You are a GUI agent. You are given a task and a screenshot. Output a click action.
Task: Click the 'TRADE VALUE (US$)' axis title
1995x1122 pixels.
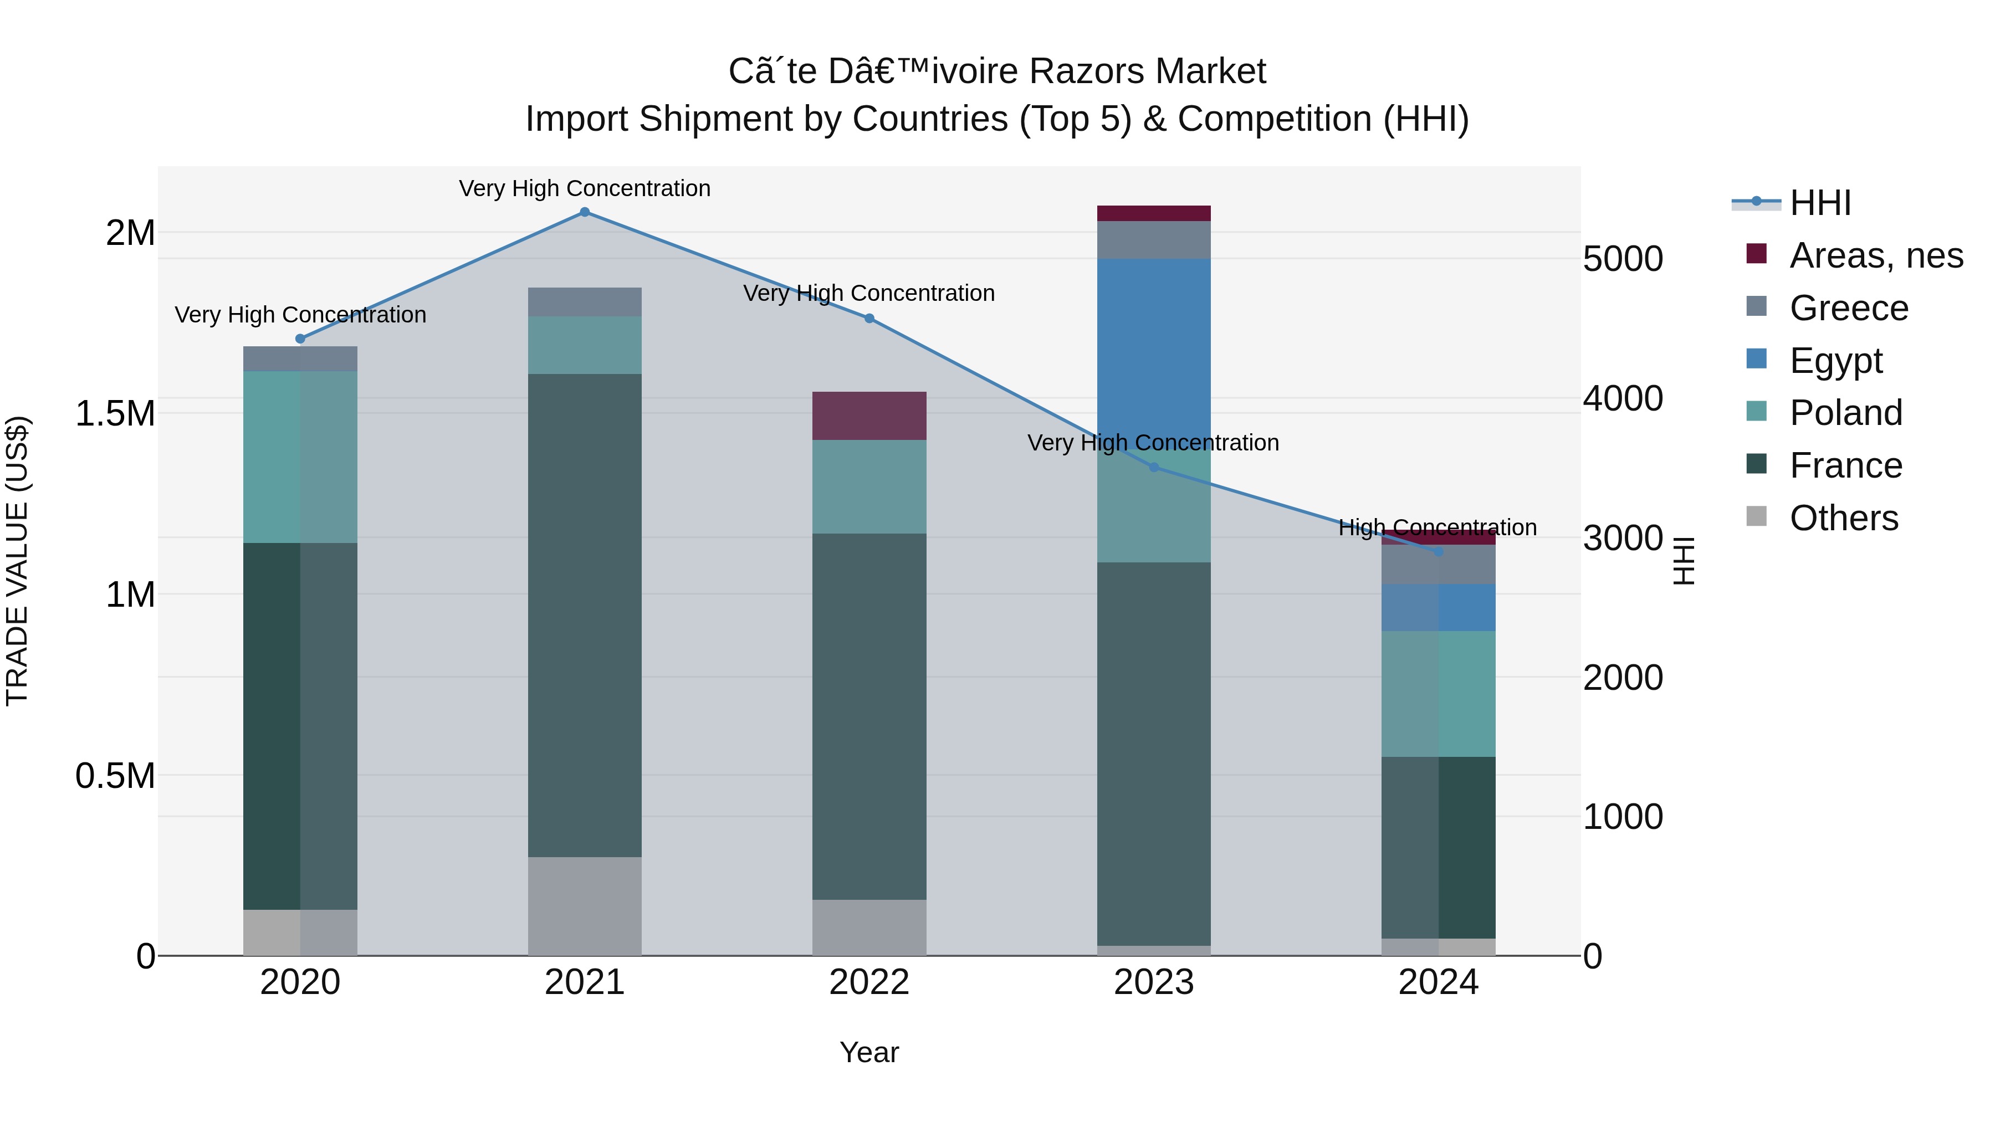pos(17,561)
